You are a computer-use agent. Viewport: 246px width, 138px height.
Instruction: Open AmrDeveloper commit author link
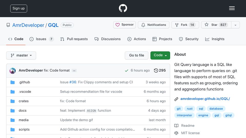(x=31, y=71)
